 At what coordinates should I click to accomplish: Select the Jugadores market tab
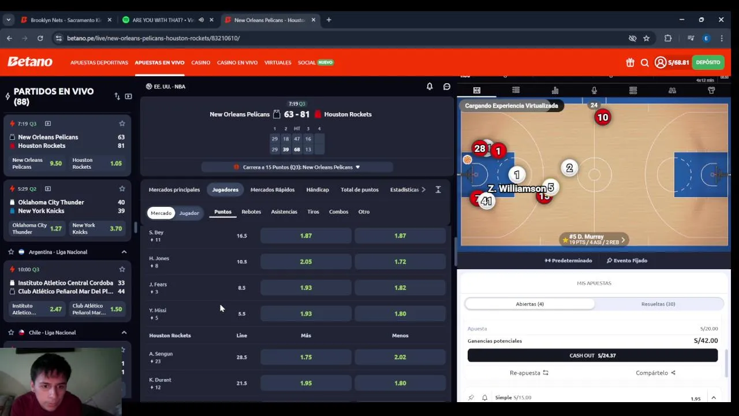point(225,190)
